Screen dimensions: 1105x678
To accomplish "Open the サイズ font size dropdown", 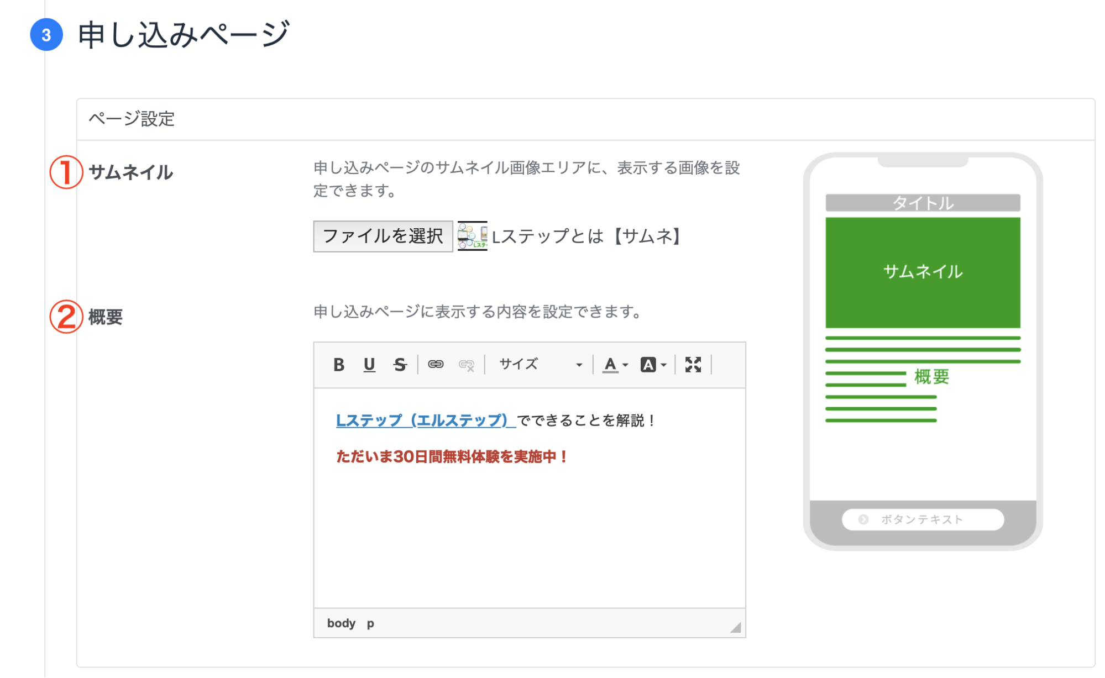I will (539, 364).
